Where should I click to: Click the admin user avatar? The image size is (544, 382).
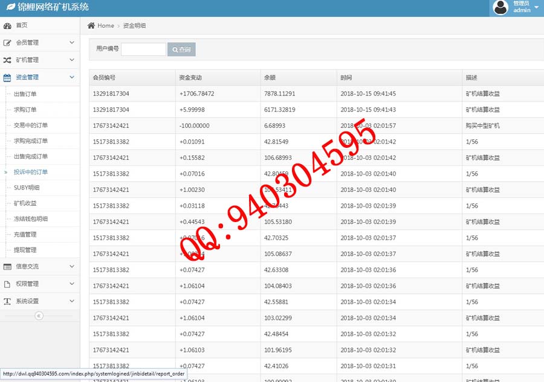(x=500, y=7)
